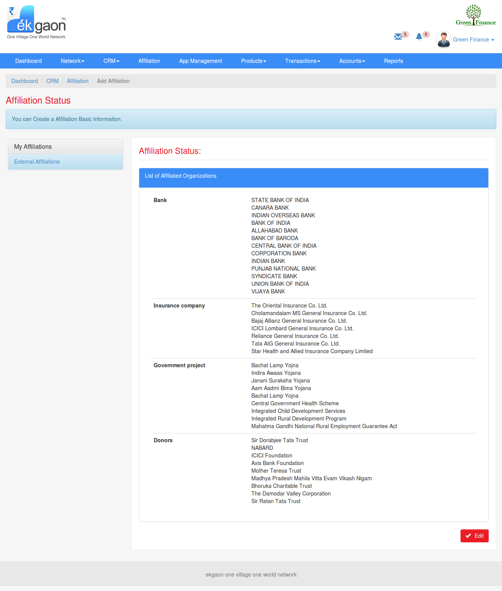Screen dimensions: 502x591
Task: Click the List of Affiliated Organizations header
Action: 314,178
